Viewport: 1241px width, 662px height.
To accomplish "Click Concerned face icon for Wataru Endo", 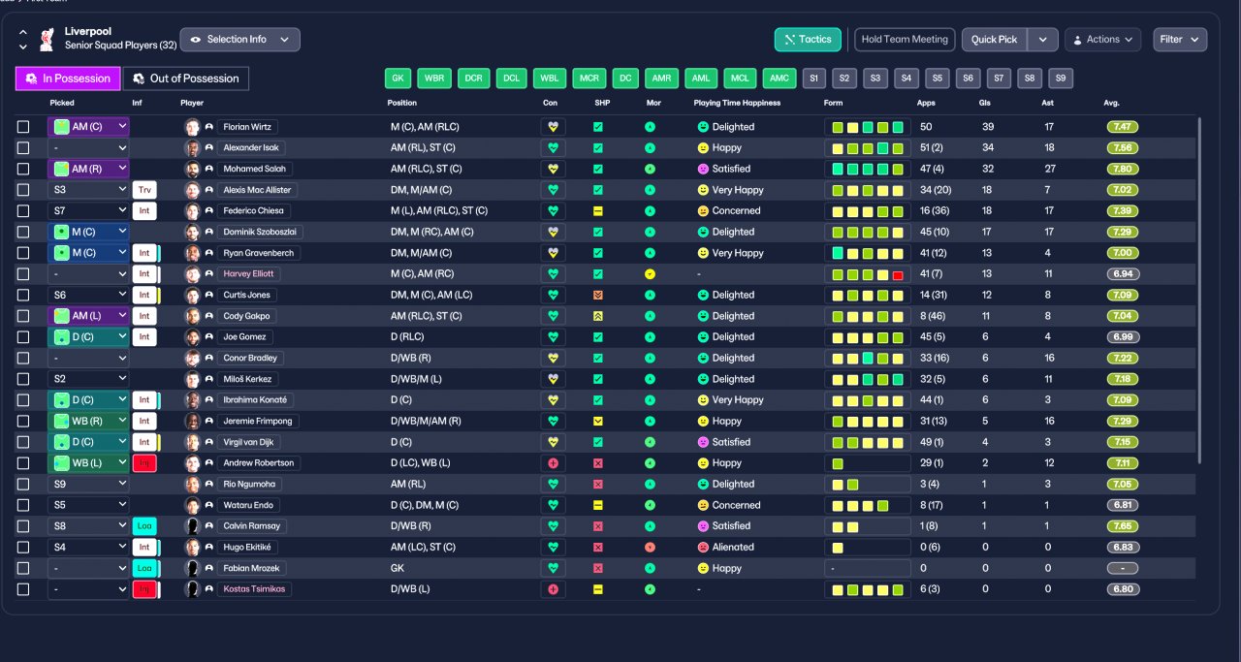I will point(703,505).
